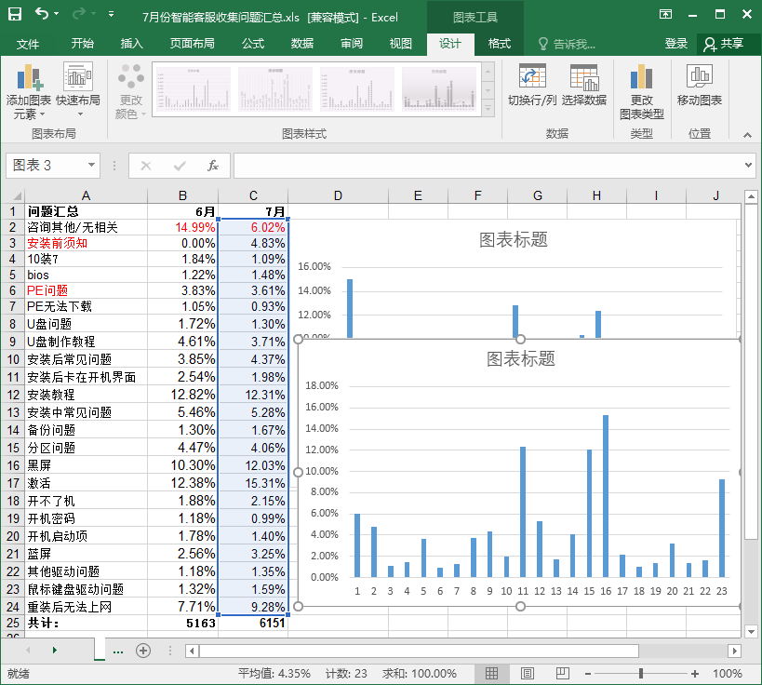Screen dimensions: 762x685
Task: Expand the Name Box dropdown
Action: click(91, 166)
